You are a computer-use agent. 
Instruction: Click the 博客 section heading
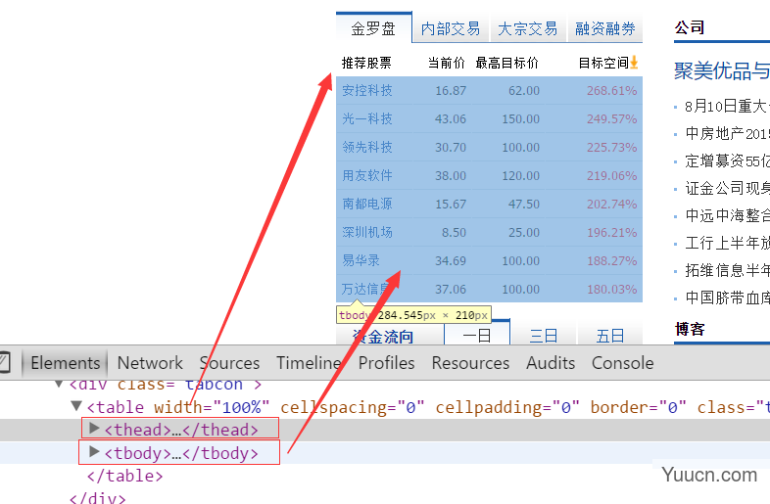[690, 329]
